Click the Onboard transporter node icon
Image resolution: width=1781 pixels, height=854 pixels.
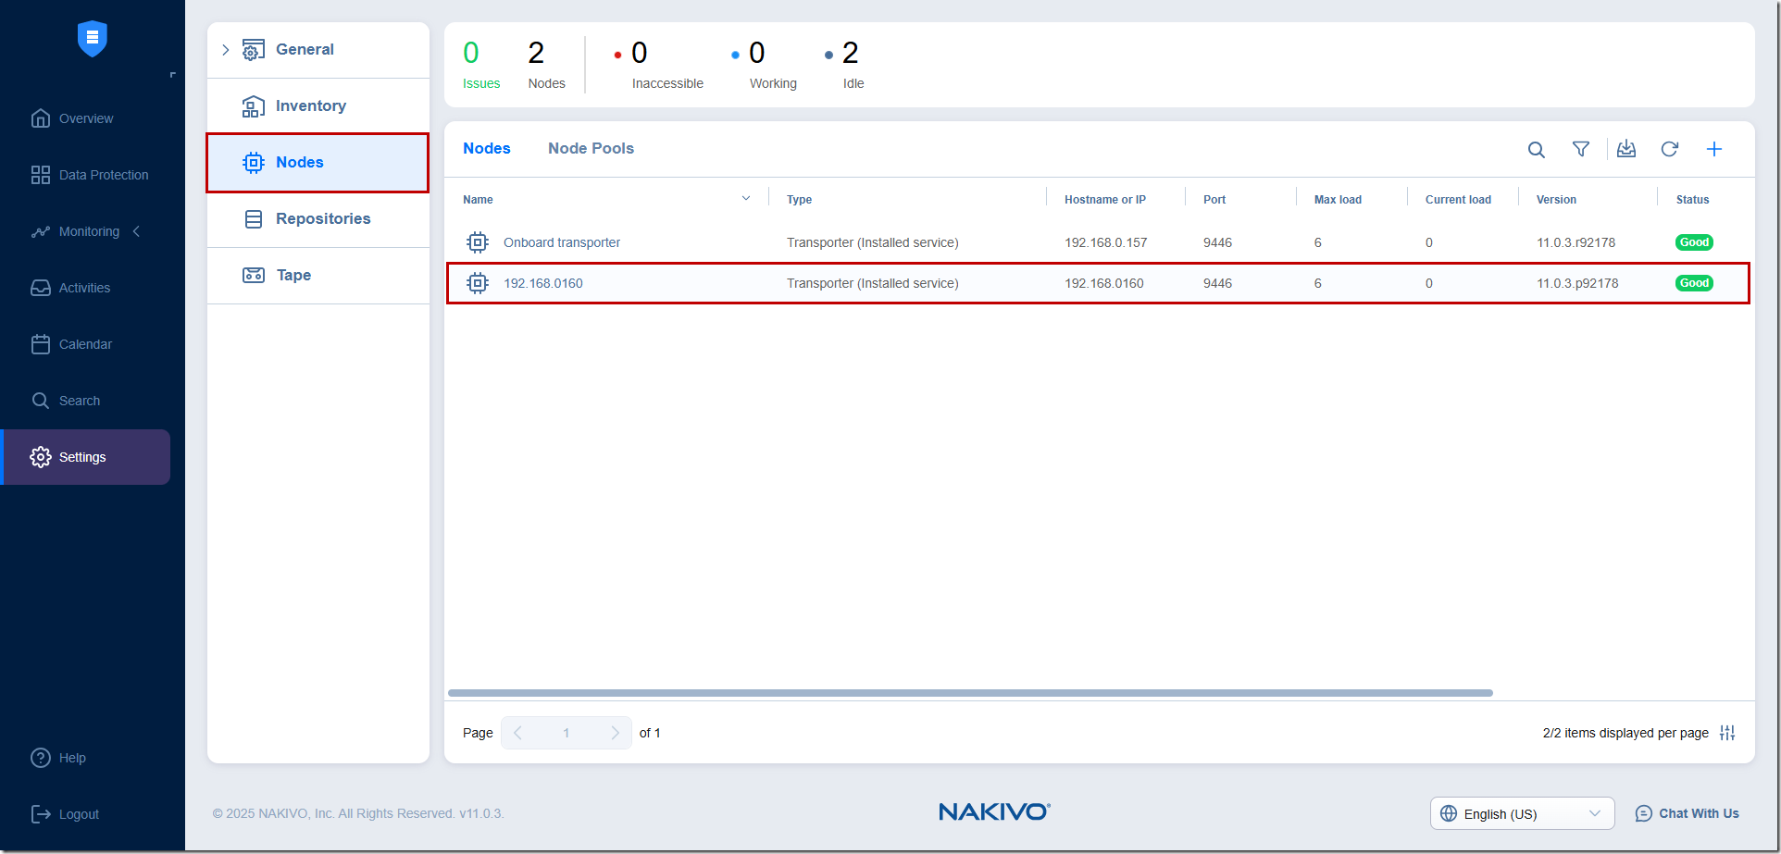pos(478,242)
